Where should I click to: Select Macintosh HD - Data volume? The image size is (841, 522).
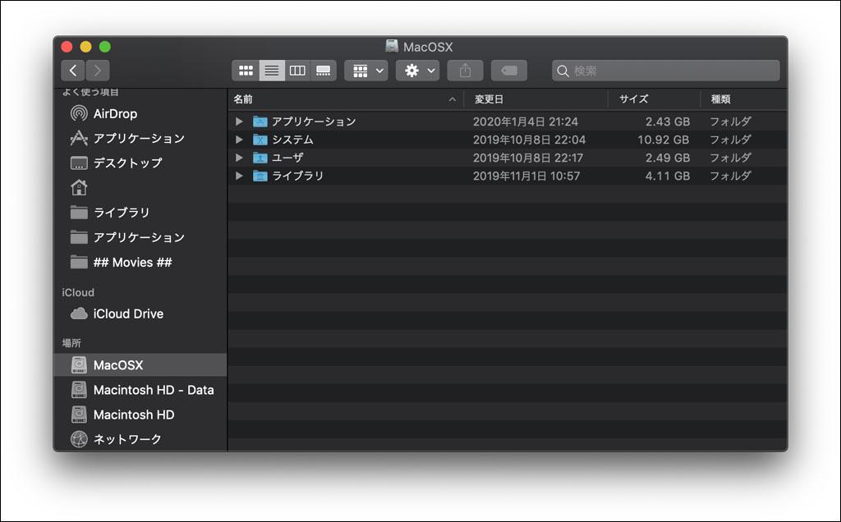click(x=140, y=390)
